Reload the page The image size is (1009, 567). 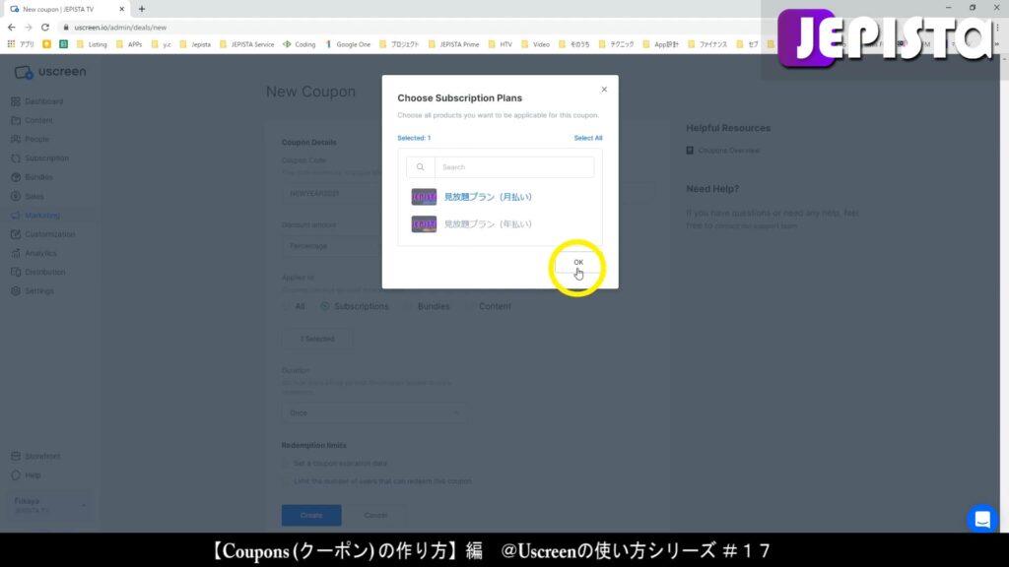pos(45,27)
